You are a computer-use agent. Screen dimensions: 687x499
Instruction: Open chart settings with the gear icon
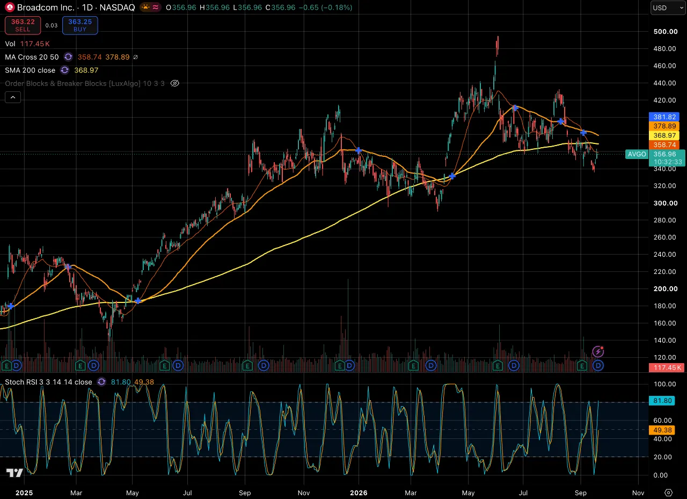668,493
